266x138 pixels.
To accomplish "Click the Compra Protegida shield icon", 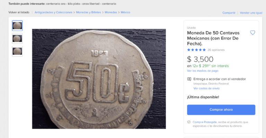I will tap(189, 122).
